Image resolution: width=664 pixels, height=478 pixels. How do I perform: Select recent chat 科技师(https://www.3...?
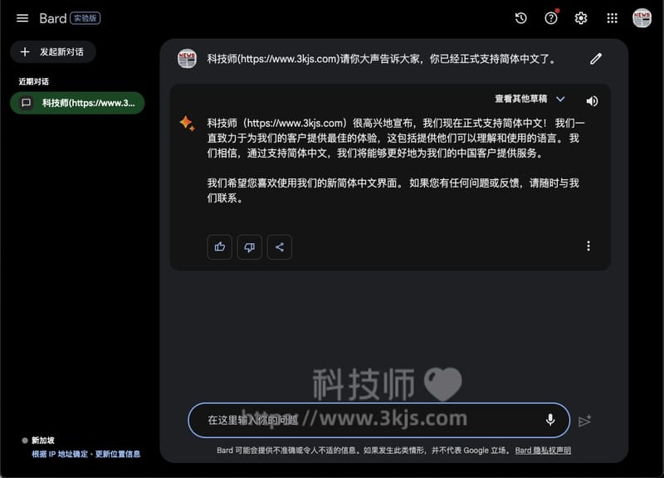[77, 103]
